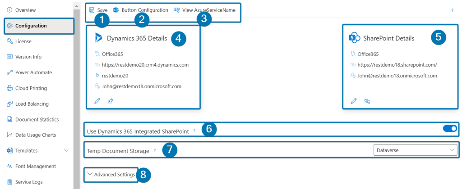The image size is (462, 189).
Task: Click the Button Configuration icon
Action: [x=116, y=10]
